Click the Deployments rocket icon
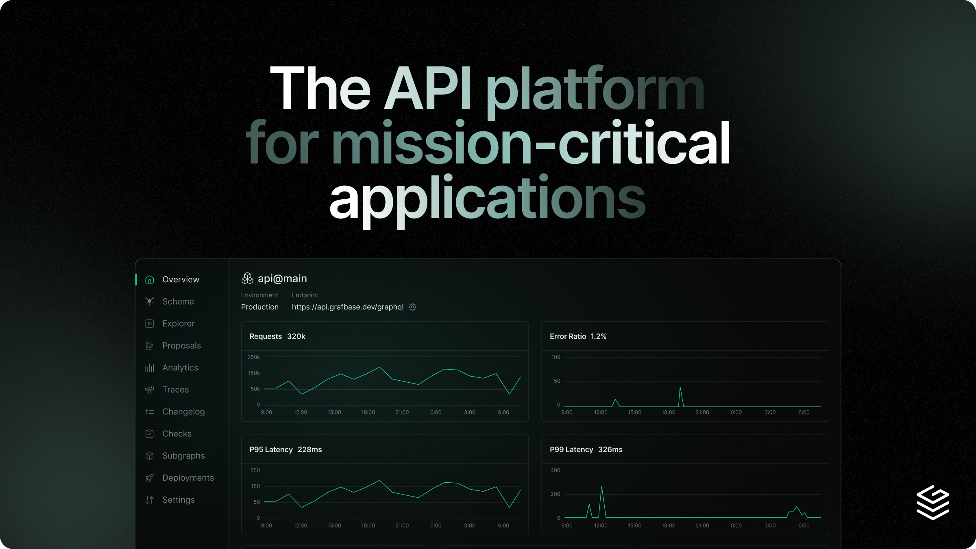The height and width of the screenshot is (549, 976). [150, 478]
